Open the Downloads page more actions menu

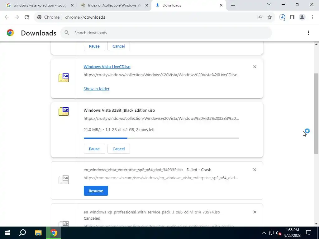tap(308, 33)
